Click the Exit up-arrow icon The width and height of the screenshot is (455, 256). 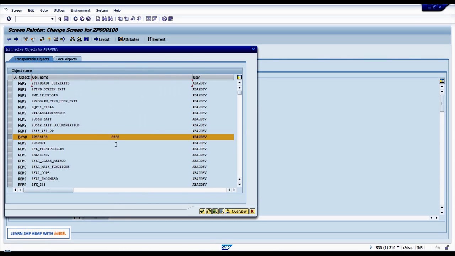(82, 19)
